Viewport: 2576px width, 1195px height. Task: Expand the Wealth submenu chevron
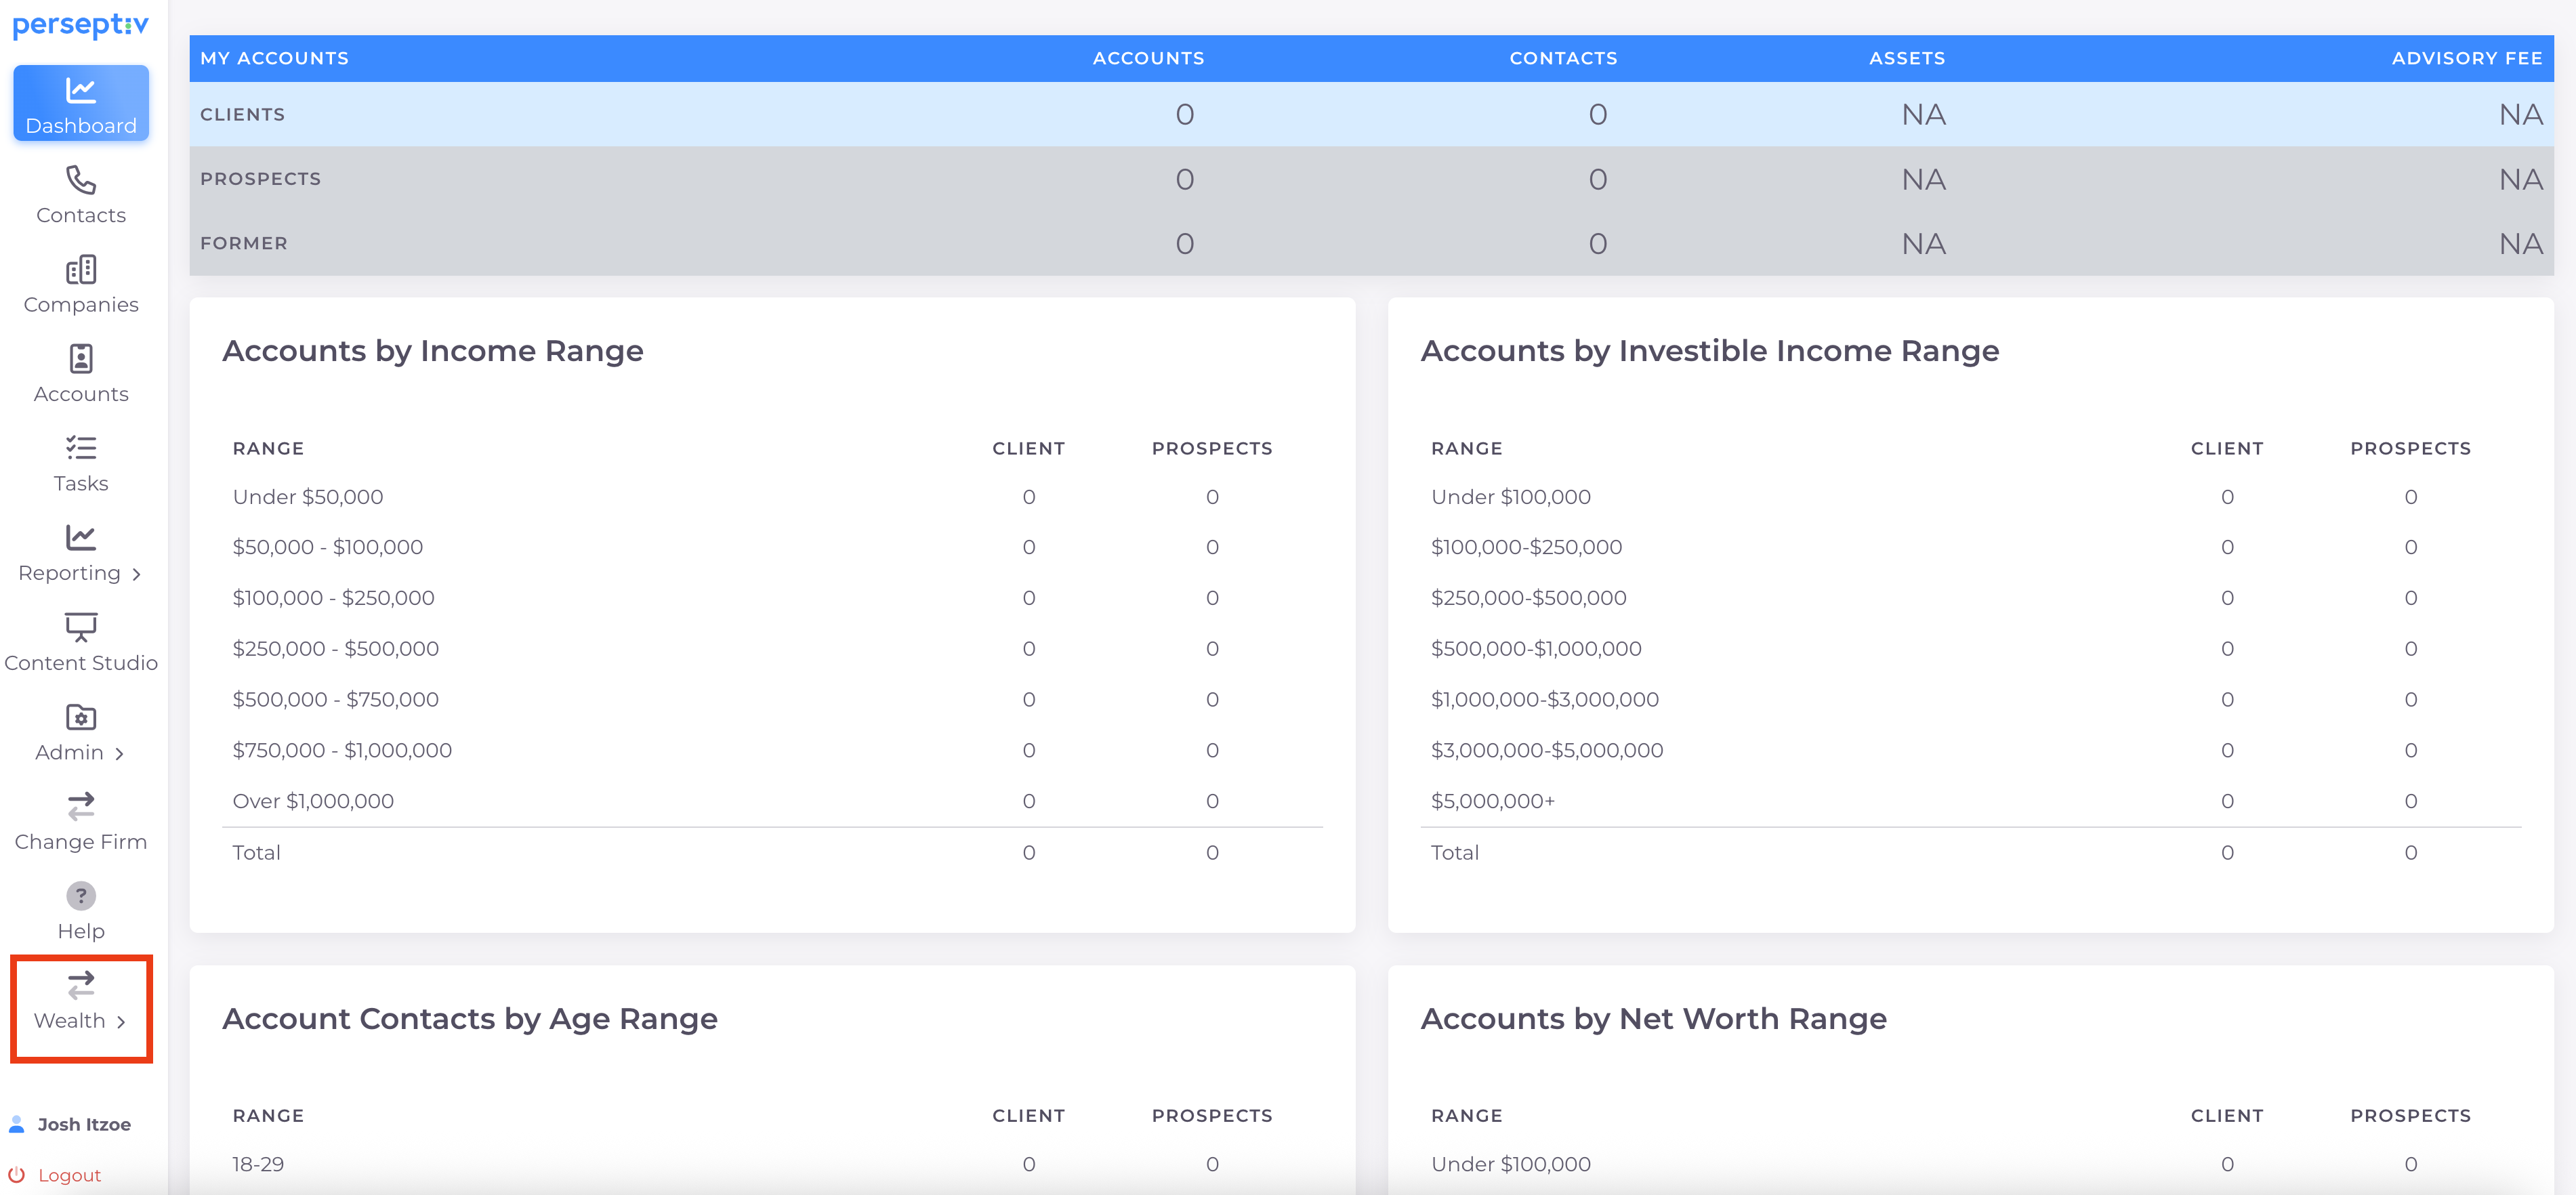[x=121, y=1021]
